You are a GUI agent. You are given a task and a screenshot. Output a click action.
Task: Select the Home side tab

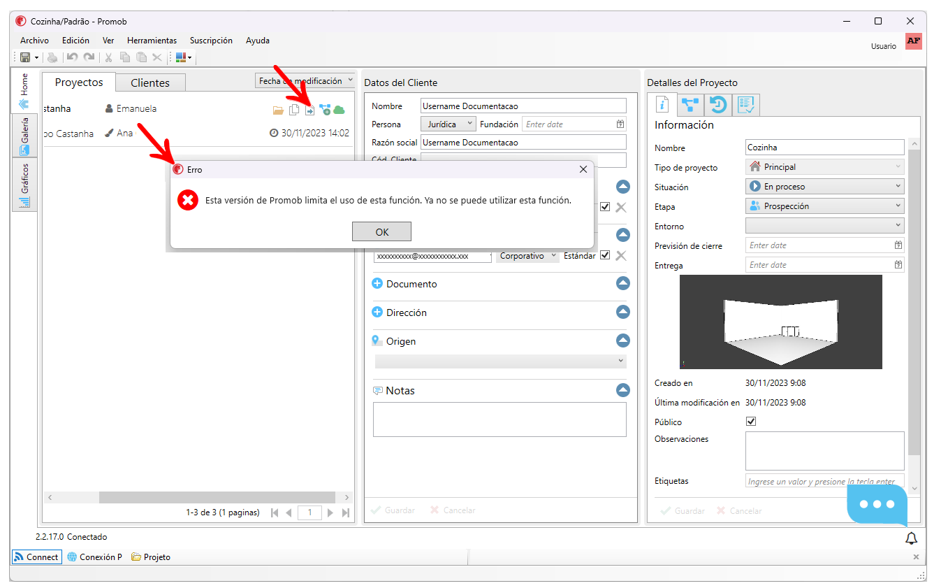pyautogui.click(x=24, y=91)
